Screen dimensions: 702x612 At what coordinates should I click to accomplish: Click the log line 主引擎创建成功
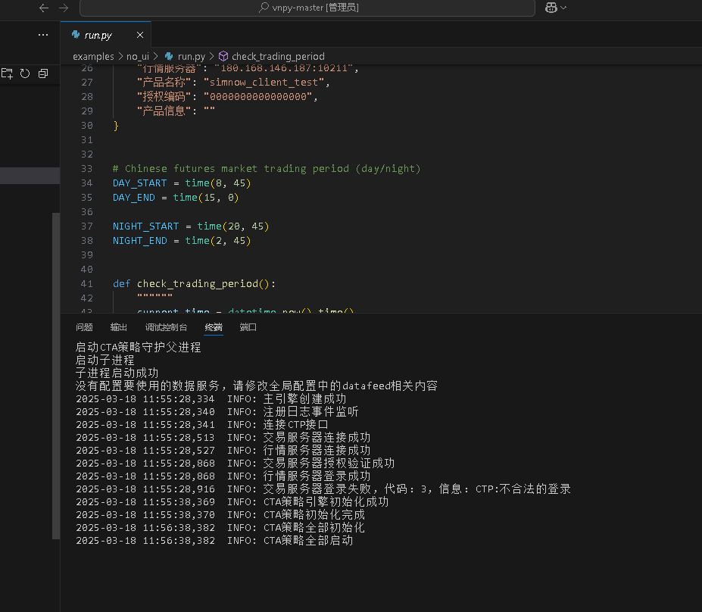point(211,399)
